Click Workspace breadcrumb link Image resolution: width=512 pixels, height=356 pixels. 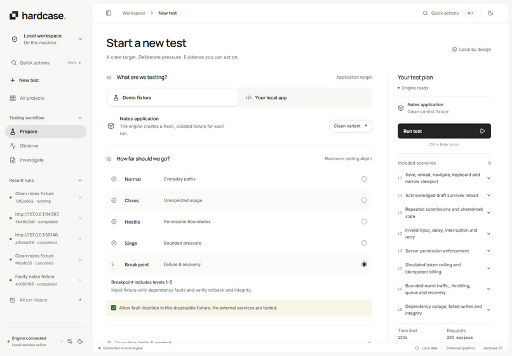(134, 13)
